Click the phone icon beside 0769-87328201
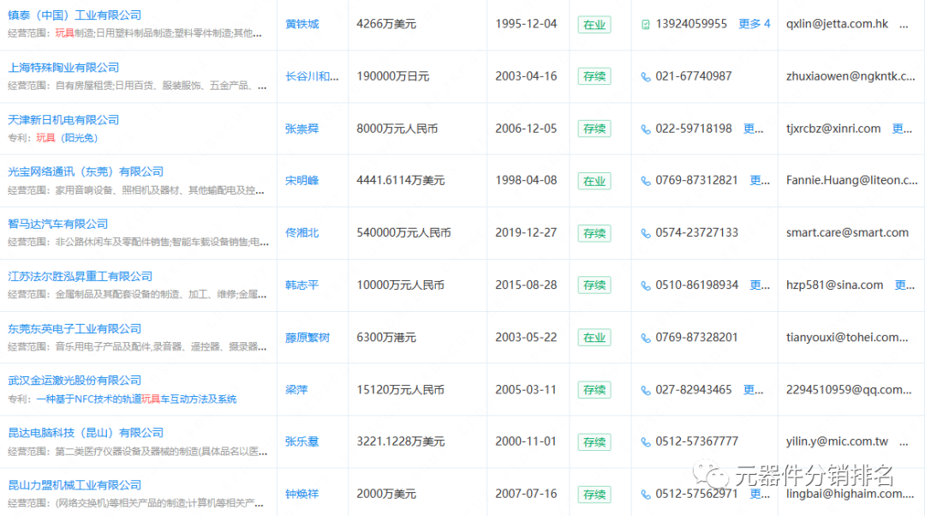 (646, 338)
